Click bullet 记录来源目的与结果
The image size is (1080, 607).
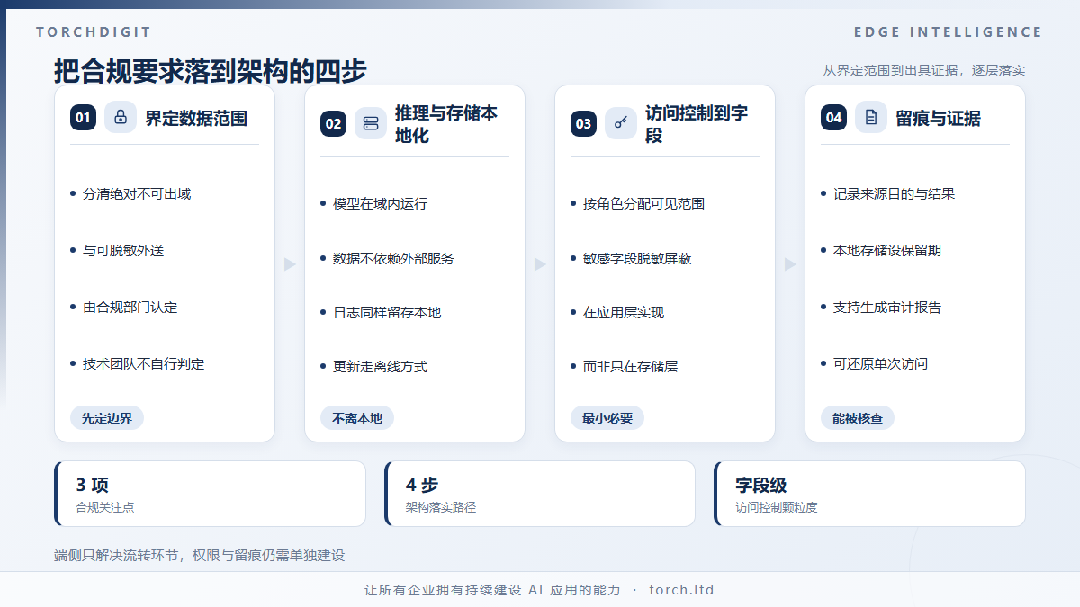895,194
